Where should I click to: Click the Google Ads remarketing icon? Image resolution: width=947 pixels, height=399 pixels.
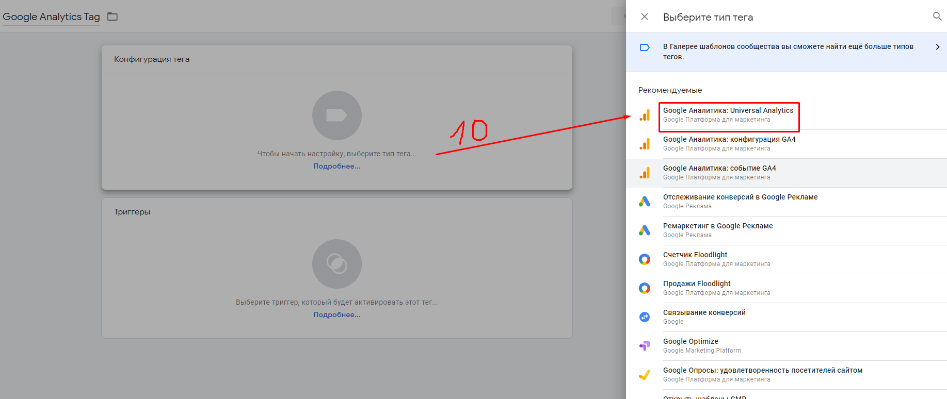pos(645,230)
